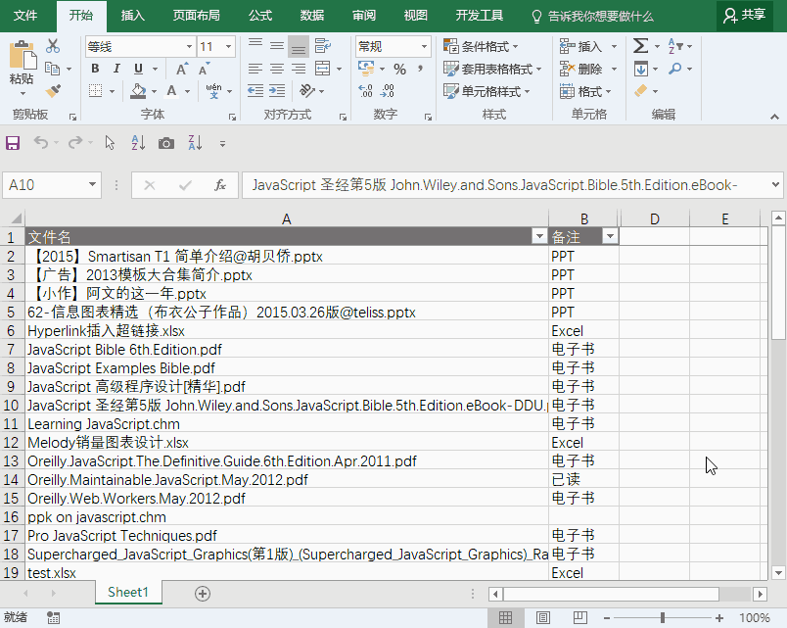Open 套用表格格式 table format menu
The width and height of the screenshot is (787, 628).
coord(492,69)
